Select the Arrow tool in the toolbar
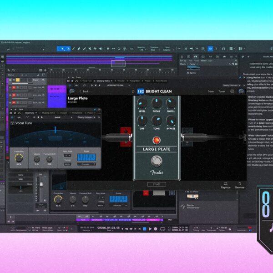 [61, 49]
